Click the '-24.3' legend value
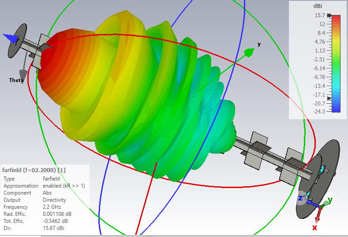 pyautogui.click(x=319, y=111)
